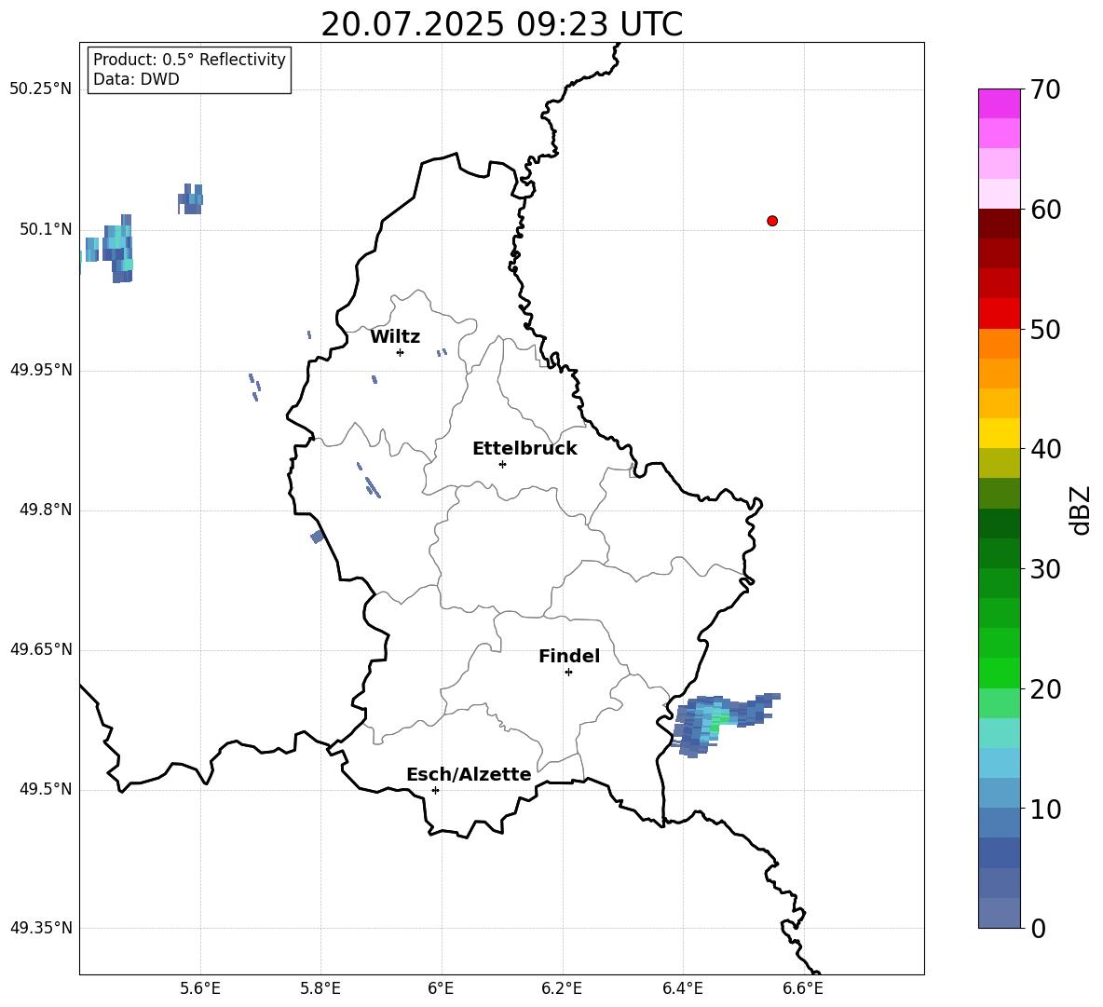Image resolution: width=1103 pixels, height=1007 pixels.
Task: Click the 49.65°N latitude label
Action: click(x=41, y=649)
